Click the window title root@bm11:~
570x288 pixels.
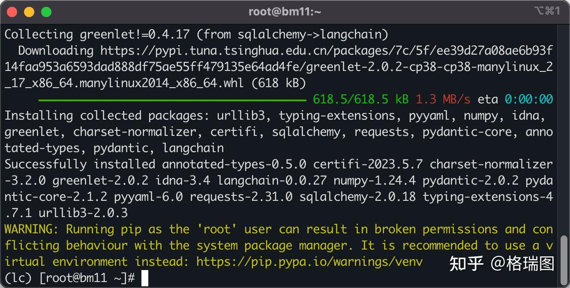click(285, 12)
